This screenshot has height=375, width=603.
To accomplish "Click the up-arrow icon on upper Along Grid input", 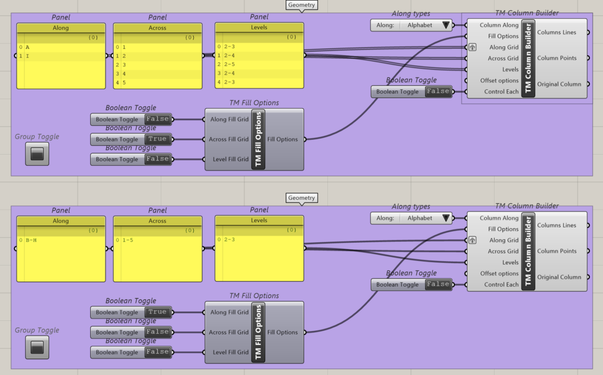I will tap(472, 48).
